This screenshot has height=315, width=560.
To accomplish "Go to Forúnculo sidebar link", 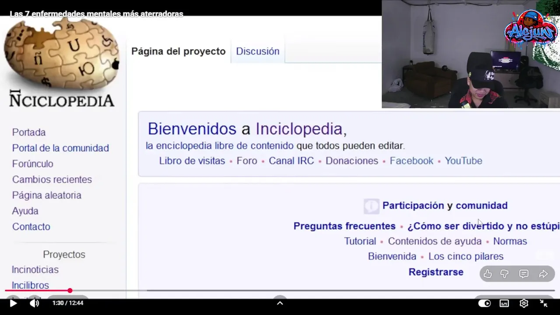I will point(33,164).
